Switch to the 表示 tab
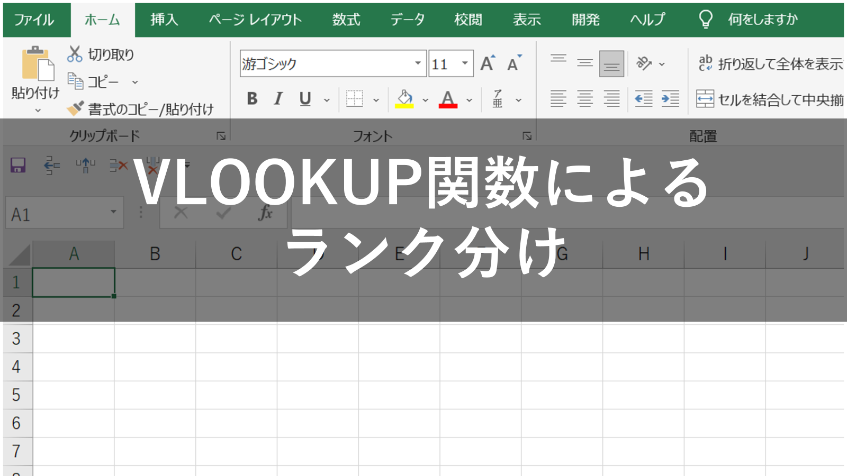The image size is (847, 476). coord(527,20)
